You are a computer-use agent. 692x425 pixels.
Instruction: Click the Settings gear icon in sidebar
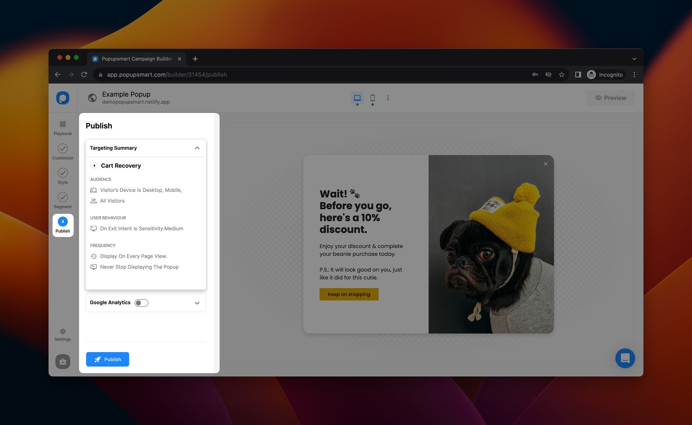click(62, 331)
